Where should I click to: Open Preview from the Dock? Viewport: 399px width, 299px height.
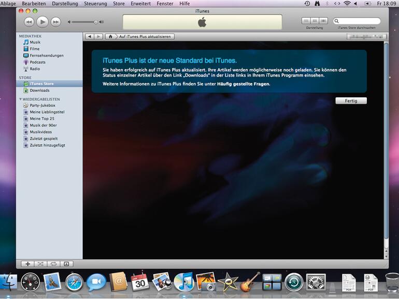tap(162, 281)
